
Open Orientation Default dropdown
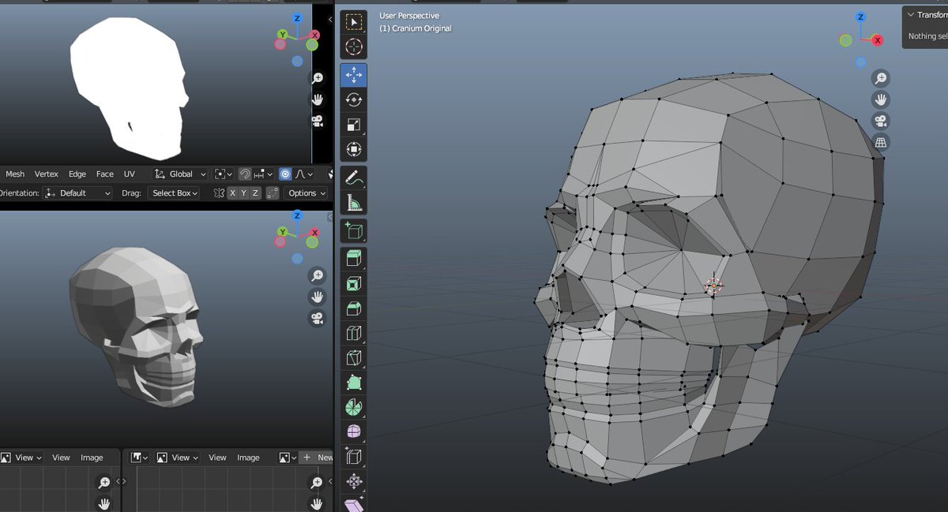tap(77, 193)
